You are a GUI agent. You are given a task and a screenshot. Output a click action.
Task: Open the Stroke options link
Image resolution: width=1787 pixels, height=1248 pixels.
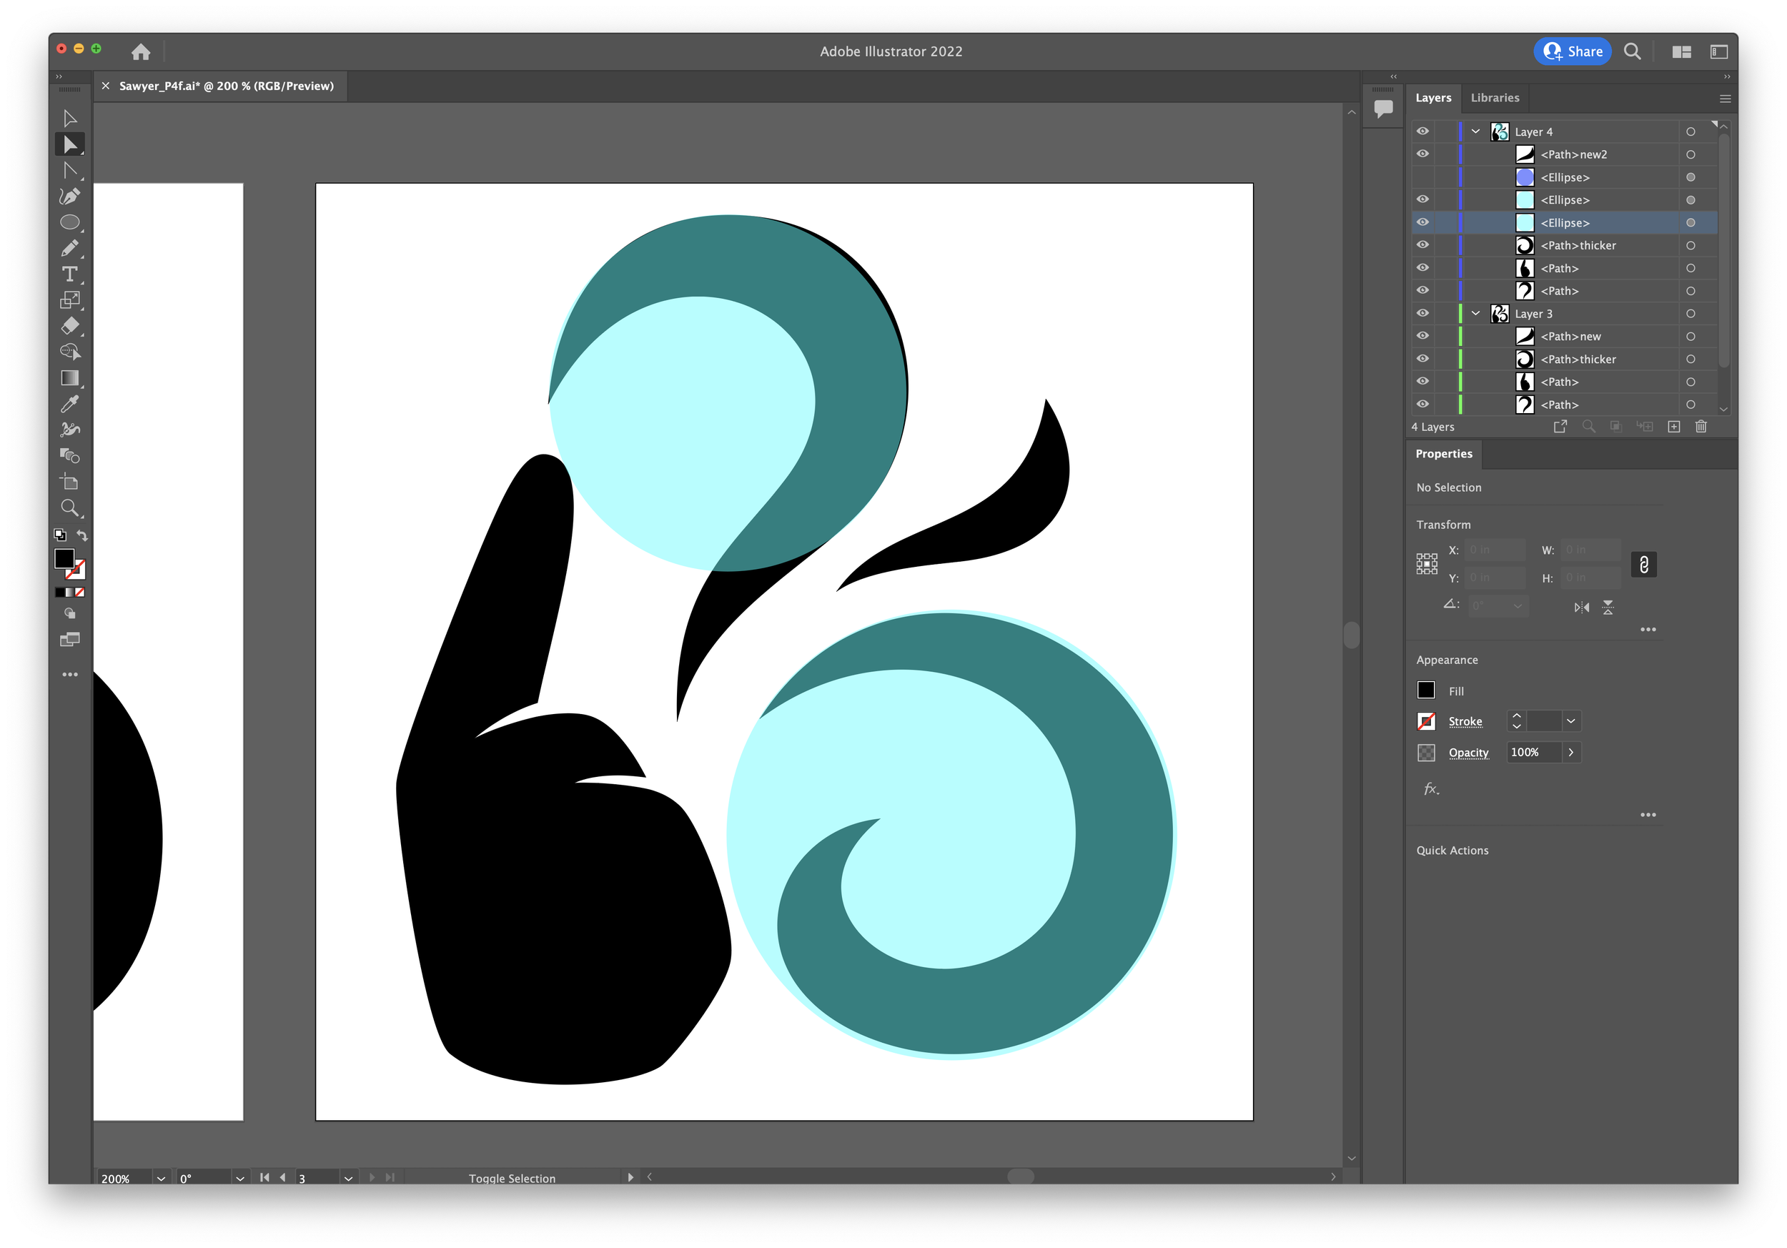[x=1465, y=721]
